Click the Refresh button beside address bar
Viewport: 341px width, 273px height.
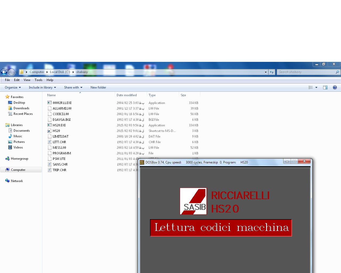pos(272,72)
